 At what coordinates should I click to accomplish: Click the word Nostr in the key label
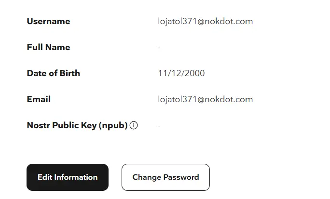pos(39,125)
